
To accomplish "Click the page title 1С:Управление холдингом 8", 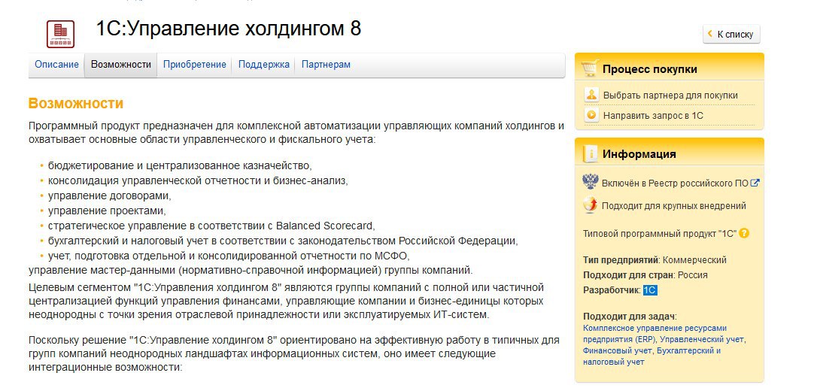I will 229,29.
